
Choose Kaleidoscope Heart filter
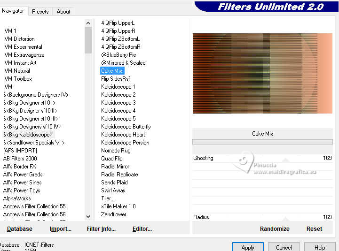[123, 135]
